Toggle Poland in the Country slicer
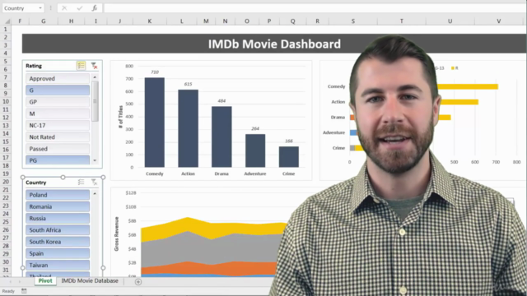 [x=58, y=195]
